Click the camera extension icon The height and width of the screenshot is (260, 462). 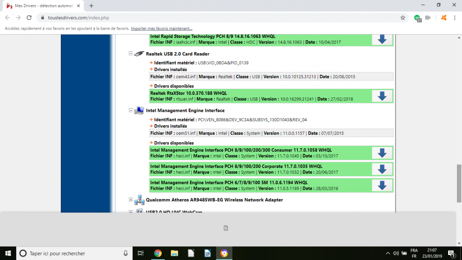[x=428, y=18]
